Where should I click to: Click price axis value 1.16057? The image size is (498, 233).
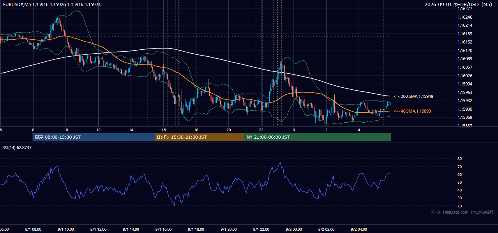click(465, 67)
